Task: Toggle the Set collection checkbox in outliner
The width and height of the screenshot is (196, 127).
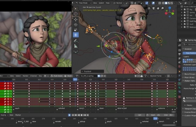Action: pos(185,15)
